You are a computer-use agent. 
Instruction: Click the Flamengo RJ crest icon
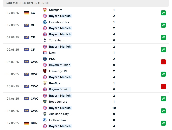[x=45, y=71]
